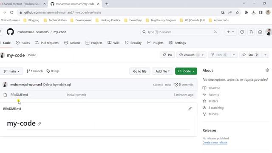Open the Activity link in About

[x=214, y=94]
